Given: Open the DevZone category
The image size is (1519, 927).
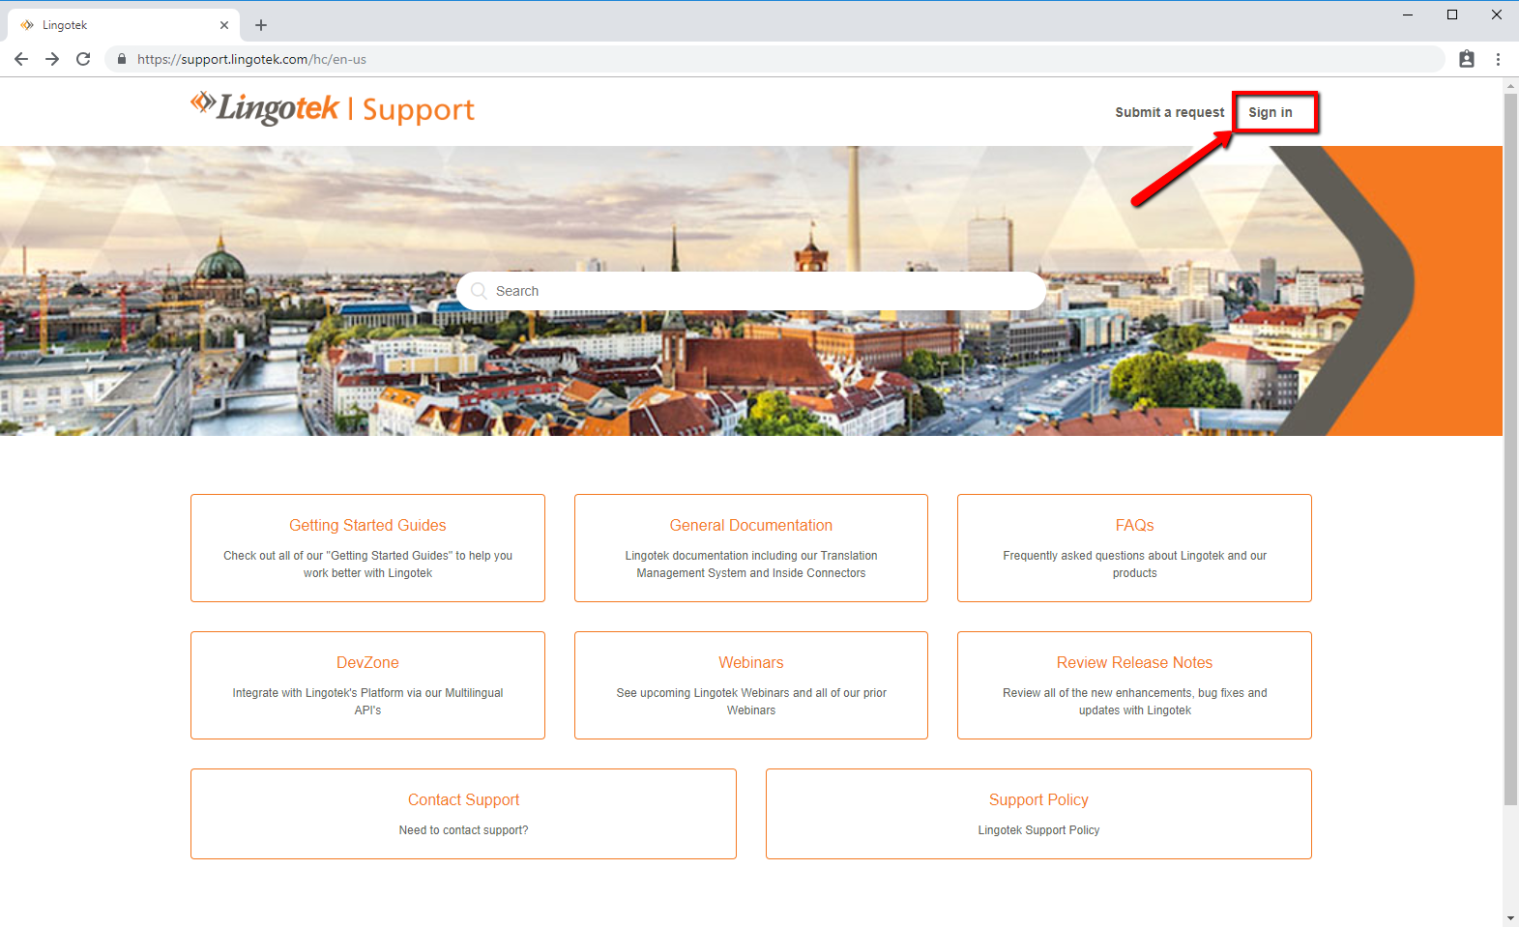Looking at the screenshot, I should [x=367, y=685].
